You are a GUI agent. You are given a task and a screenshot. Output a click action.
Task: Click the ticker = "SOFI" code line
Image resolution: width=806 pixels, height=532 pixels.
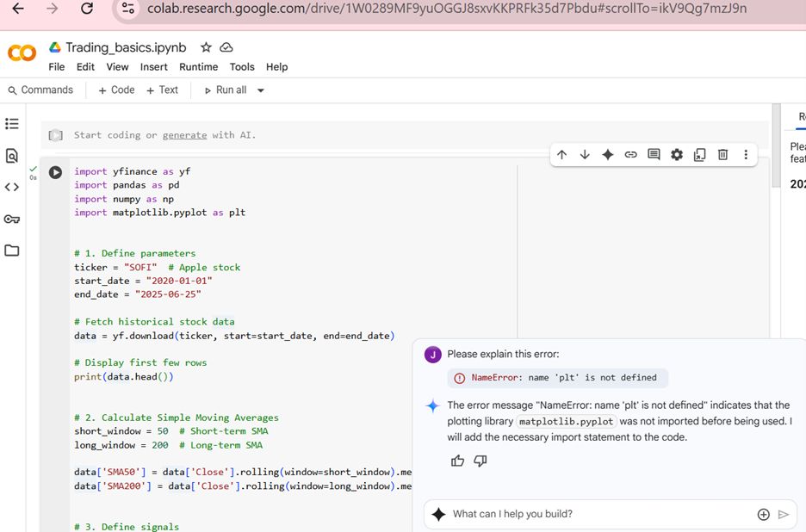pos(157,267)
